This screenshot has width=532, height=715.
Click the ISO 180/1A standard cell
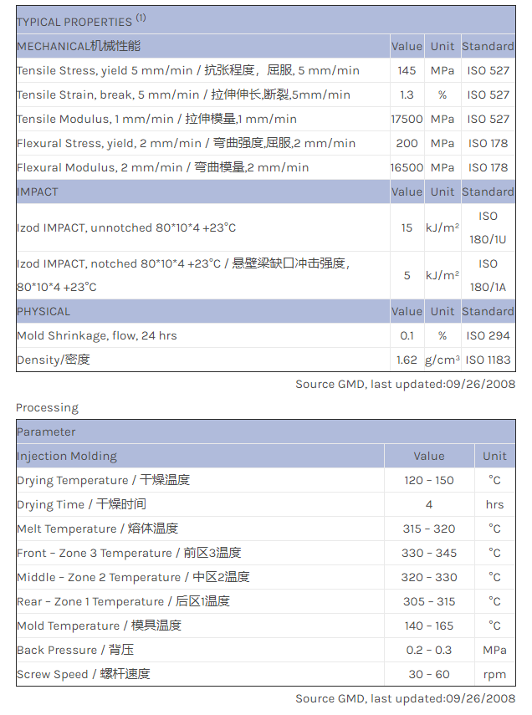tap(489, 275)
